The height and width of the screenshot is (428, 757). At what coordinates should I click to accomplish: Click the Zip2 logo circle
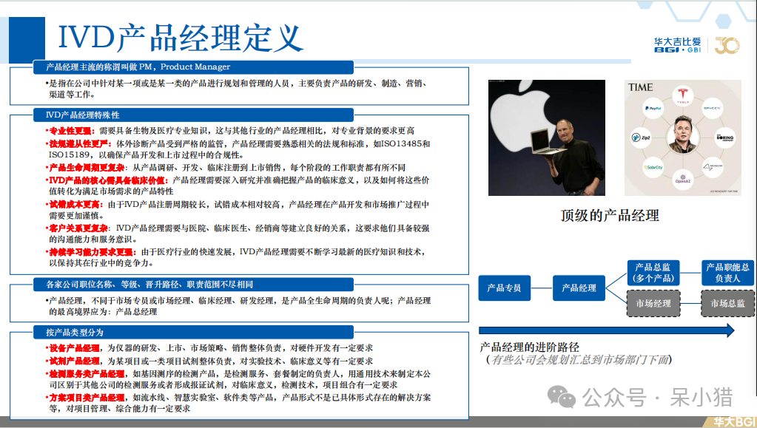click(x=640, y=137)
